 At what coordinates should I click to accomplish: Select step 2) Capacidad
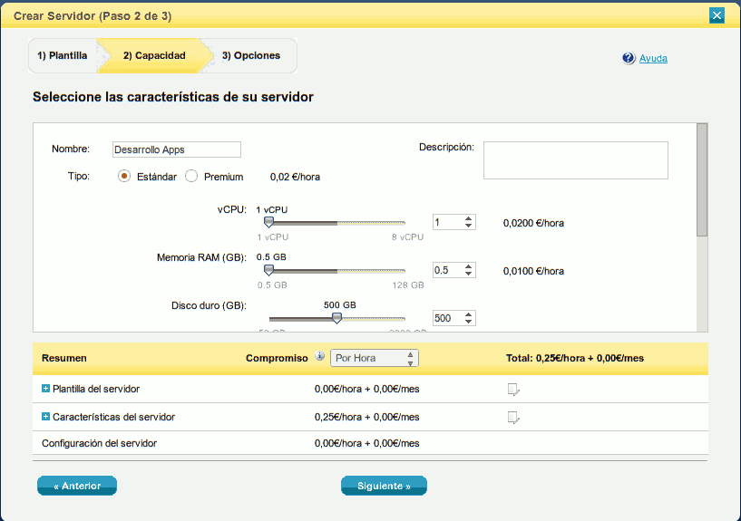coord(154,55)
